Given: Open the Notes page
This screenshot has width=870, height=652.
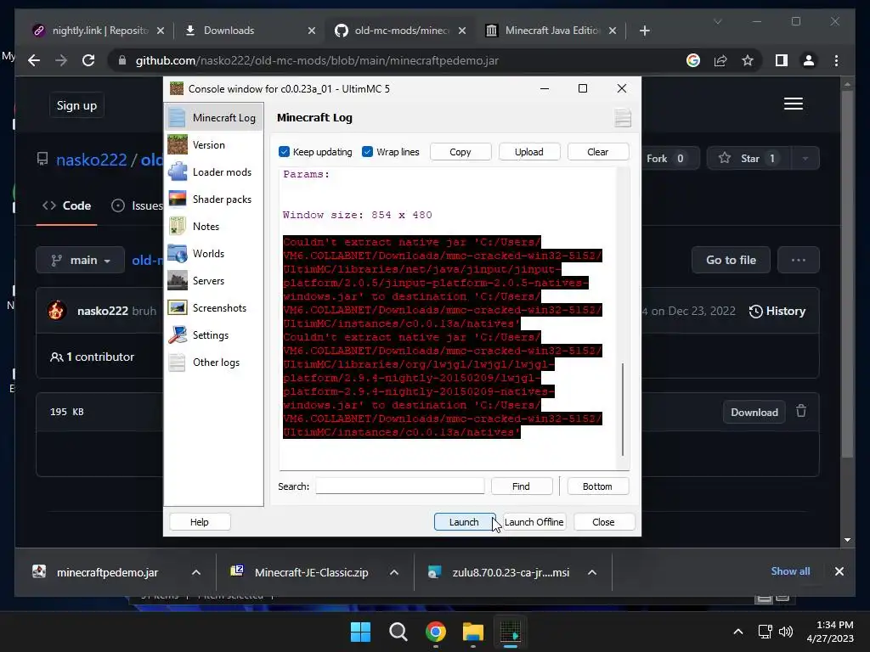Looking at the screenshot, I should [x=213, y=226].
